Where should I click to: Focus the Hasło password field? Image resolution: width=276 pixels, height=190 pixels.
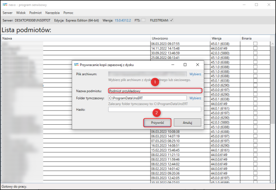tap(155, 109)
